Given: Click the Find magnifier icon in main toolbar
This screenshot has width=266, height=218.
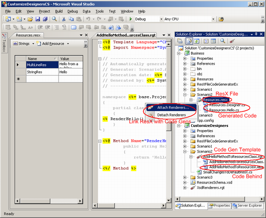Looking at the screenshot, I should tap(54, 19).
